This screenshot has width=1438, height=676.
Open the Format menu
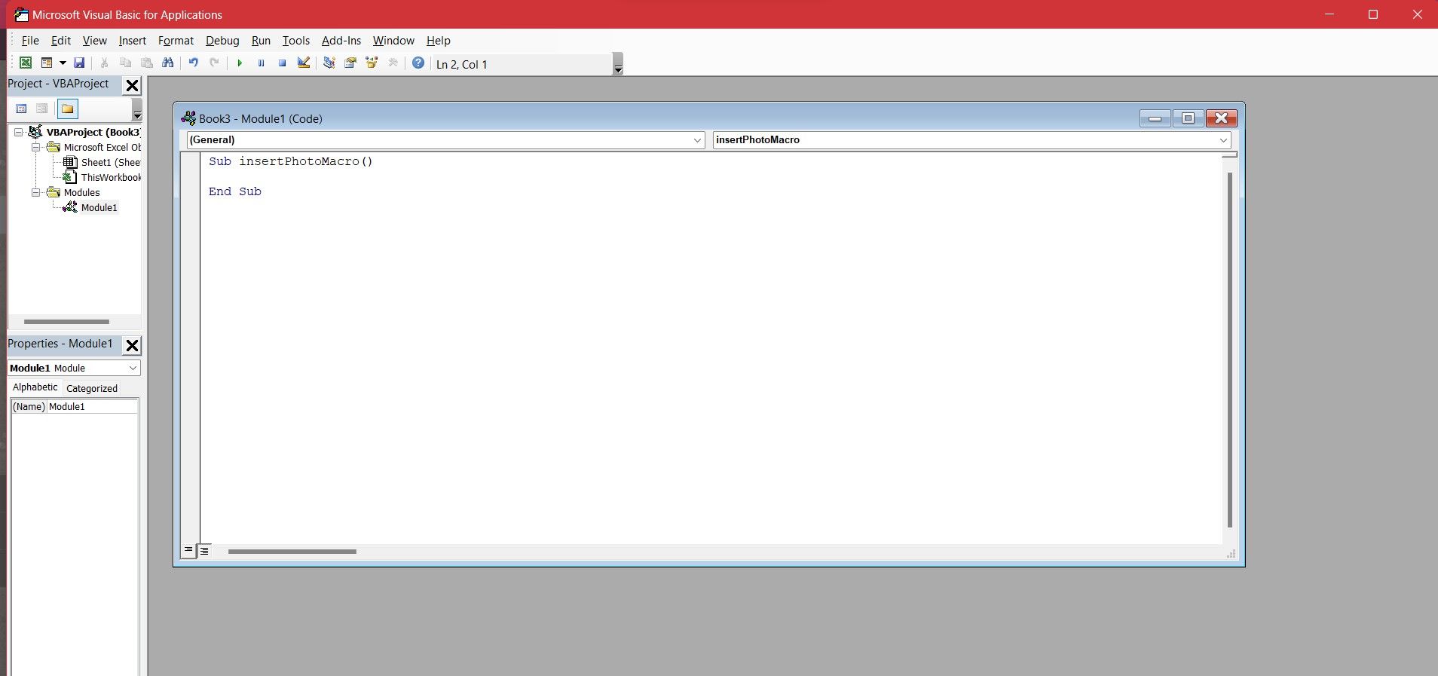click(x=176, y=41)
